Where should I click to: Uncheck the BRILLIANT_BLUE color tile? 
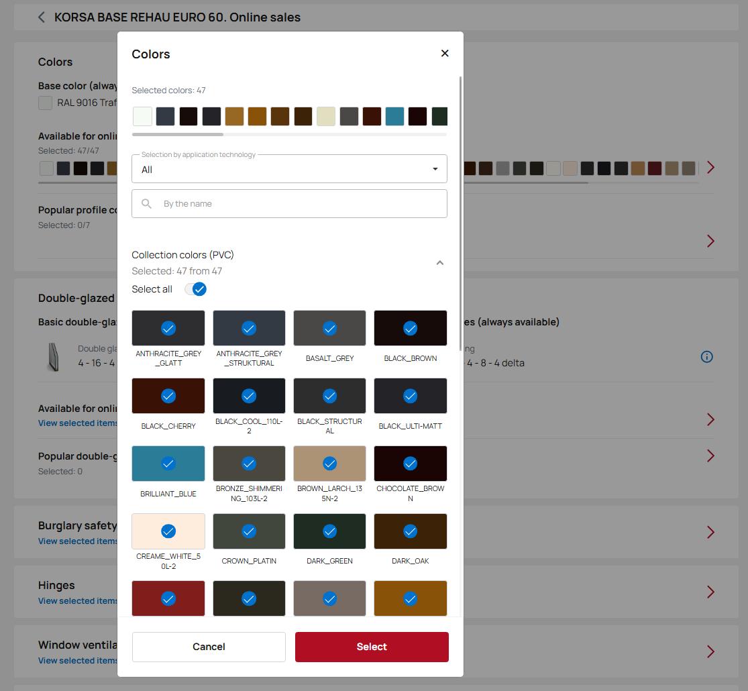[168, 464]
